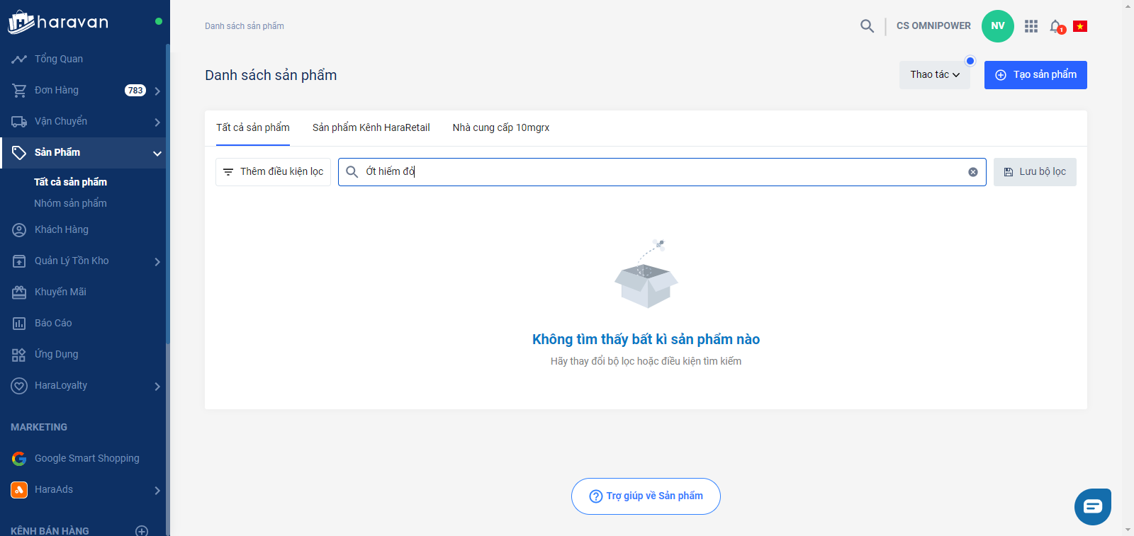The height and width of the screenshot is (536, 1134).
Task: Click the add sales channel plus icon
Action: coord(142,530)
